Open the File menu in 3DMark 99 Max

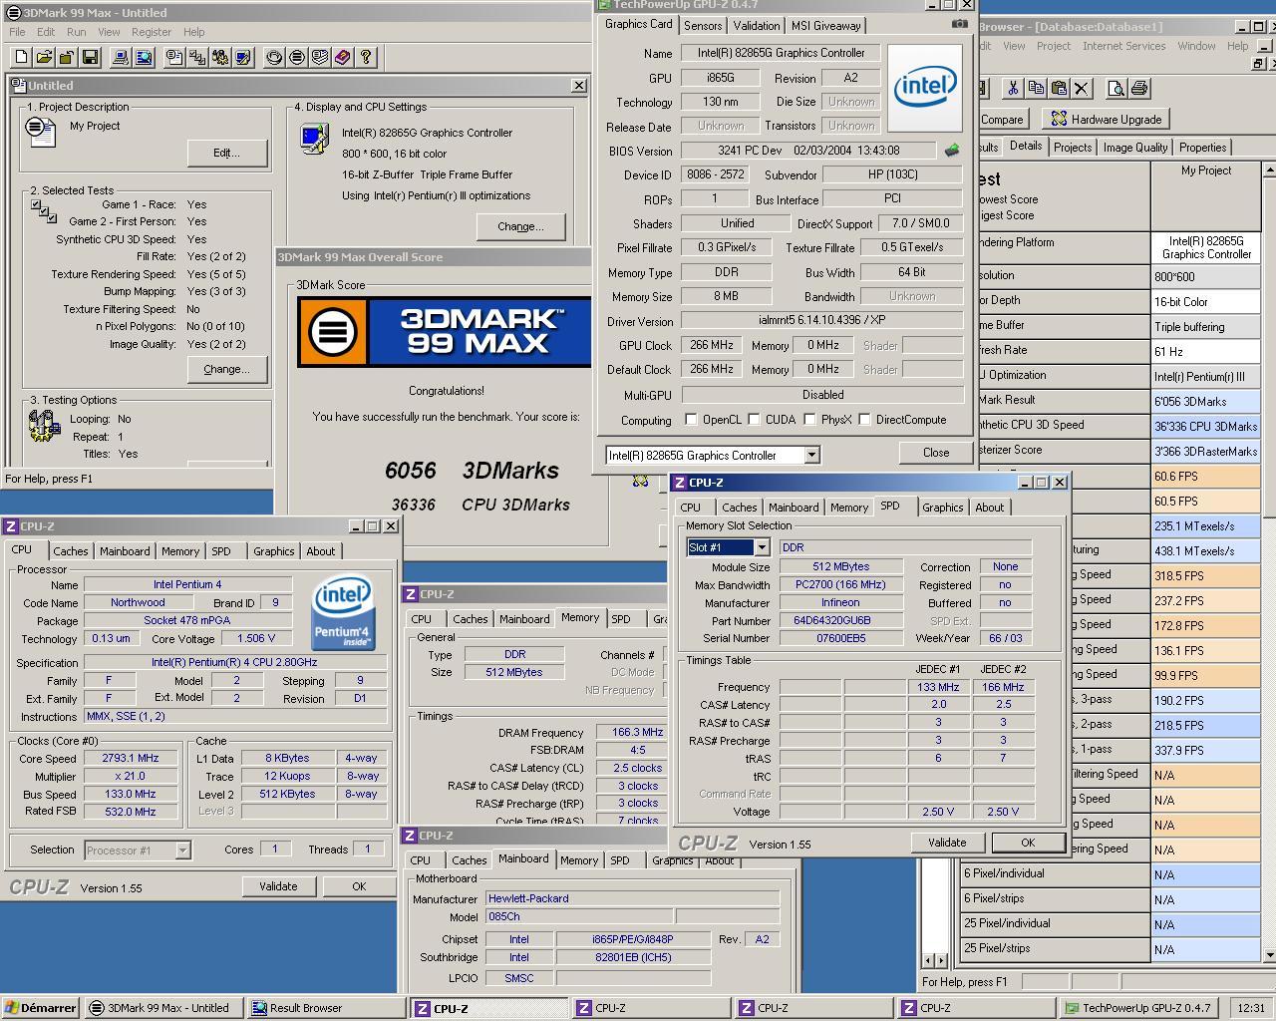pos(18,32)
